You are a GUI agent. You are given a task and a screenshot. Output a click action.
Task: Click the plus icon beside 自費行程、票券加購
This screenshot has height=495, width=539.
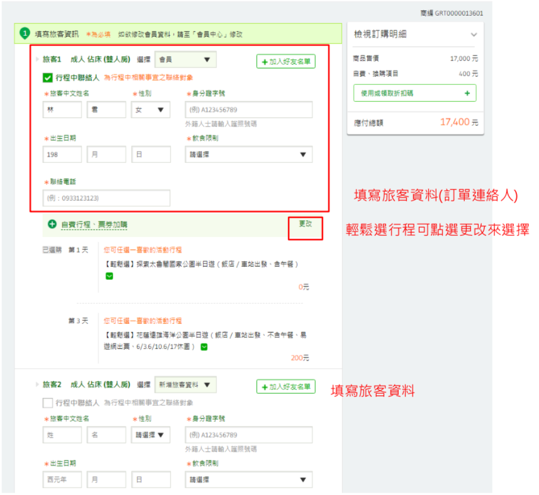coord(52,224)
